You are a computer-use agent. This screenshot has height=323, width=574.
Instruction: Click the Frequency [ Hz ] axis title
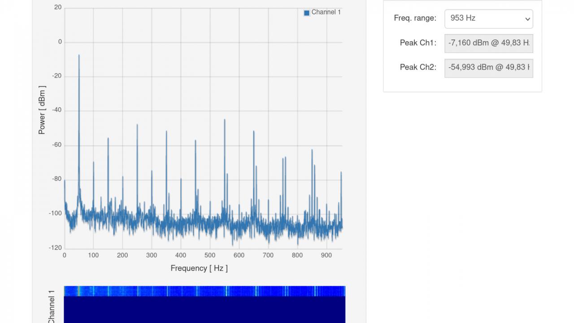pyautogui.click(x=199, y=268)
